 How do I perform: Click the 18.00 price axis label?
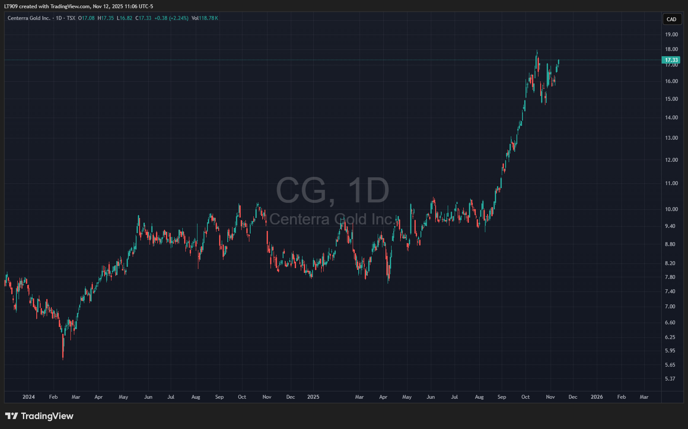tap(671, 49)
